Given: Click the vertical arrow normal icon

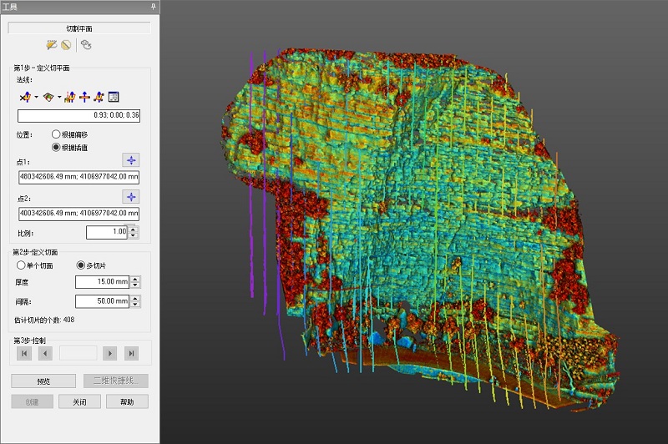Looking at the screenshot, I should [84, 97].
